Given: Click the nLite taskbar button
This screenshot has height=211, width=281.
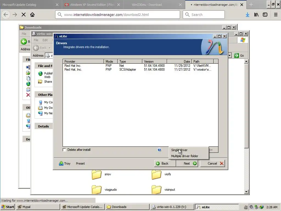Looking at the screenshot, I should 217,207.
